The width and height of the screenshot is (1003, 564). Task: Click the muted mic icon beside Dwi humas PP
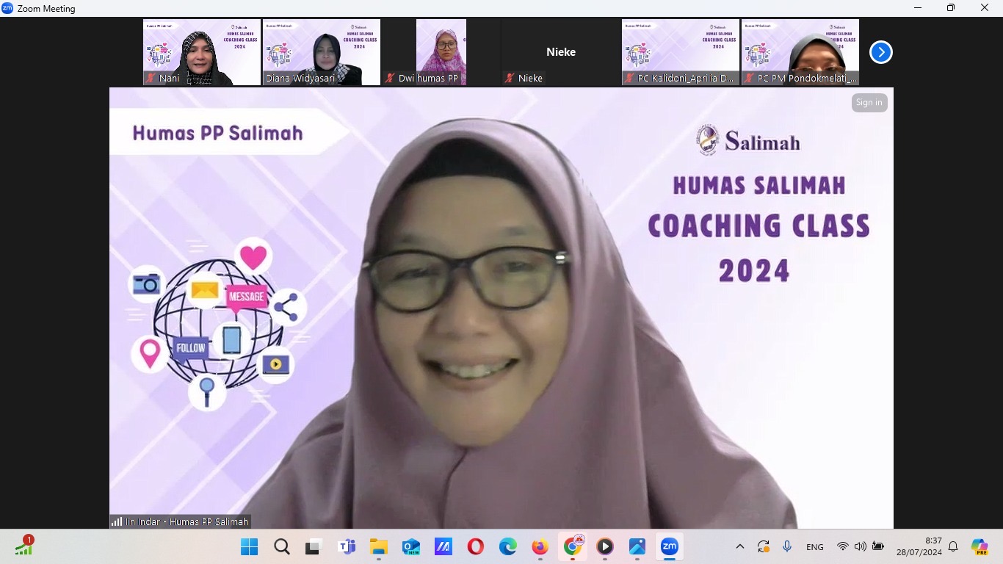pos(390,78)
